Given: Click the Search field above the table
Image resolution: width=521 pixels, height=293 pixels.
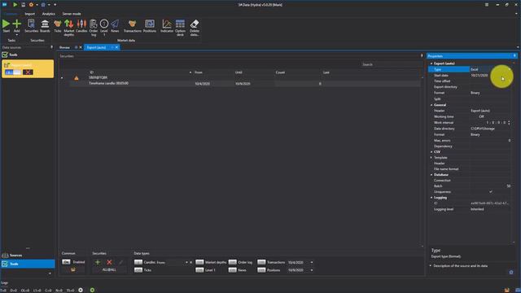Looking at the screenshot, I should point(391,64).
